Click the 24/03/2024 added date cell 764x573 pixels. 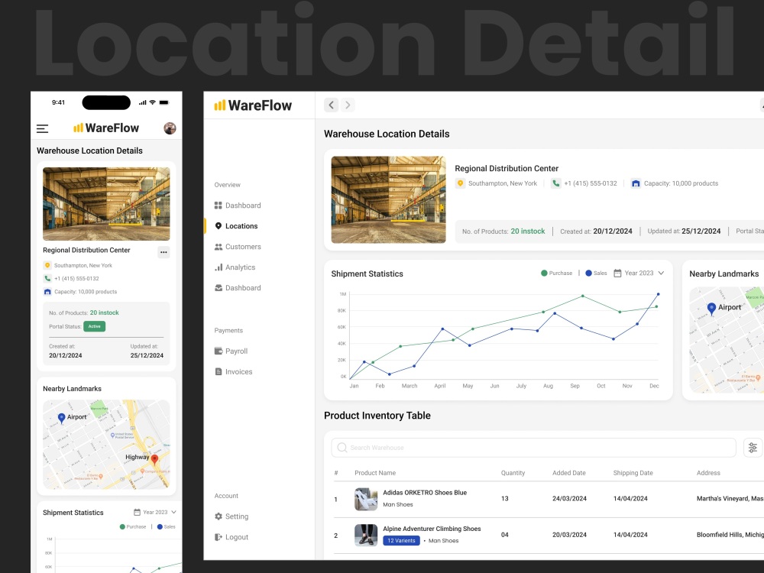(x=570, y=499)
